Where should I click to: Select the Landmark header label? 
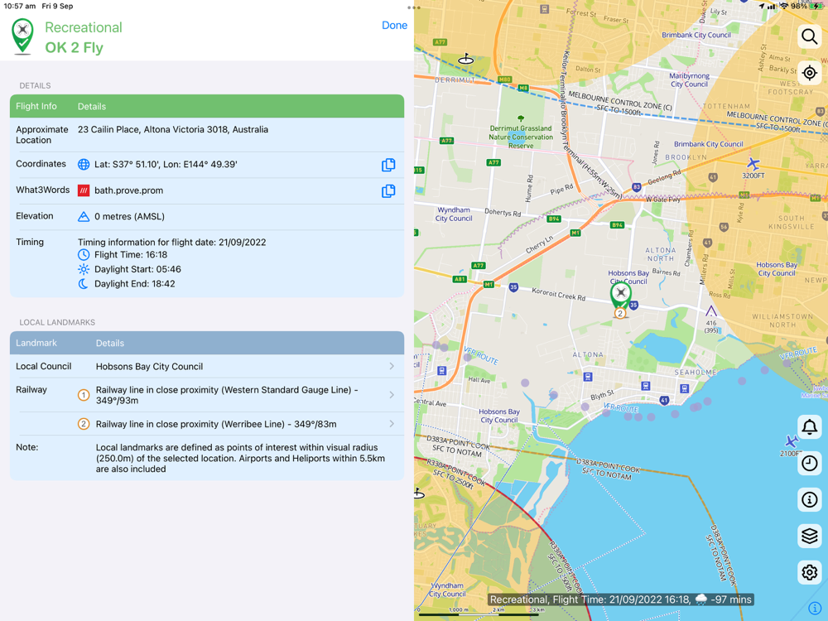[x=36, y=344]
